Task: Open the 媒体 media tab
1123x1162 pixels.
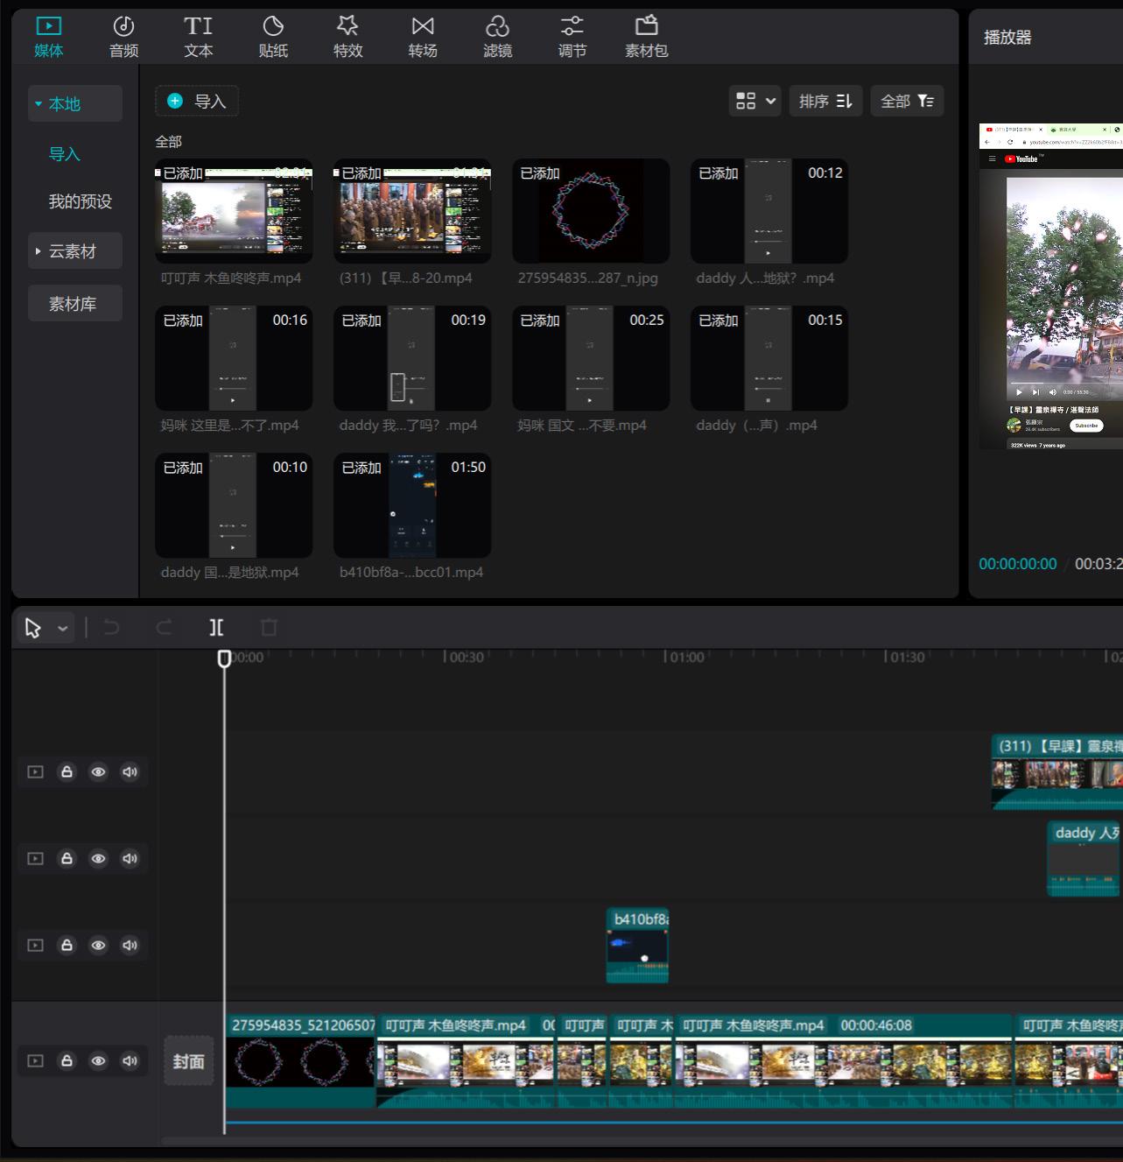Action: 49,38
